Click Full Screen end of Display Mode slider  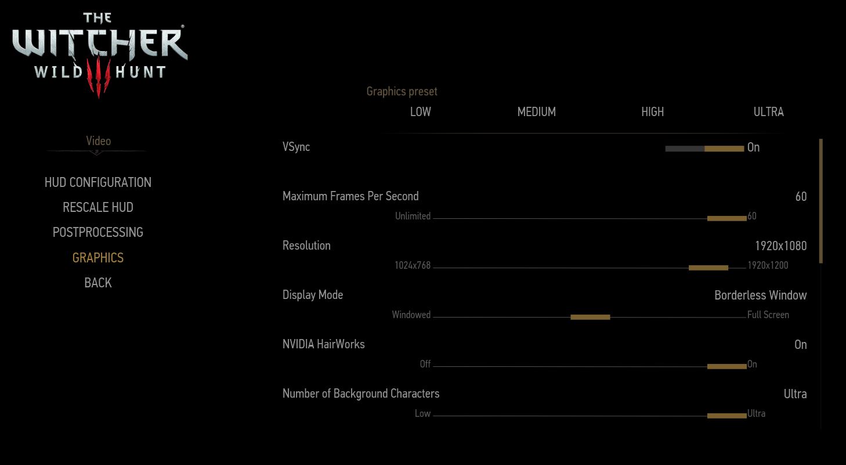[x=768, y=315]
